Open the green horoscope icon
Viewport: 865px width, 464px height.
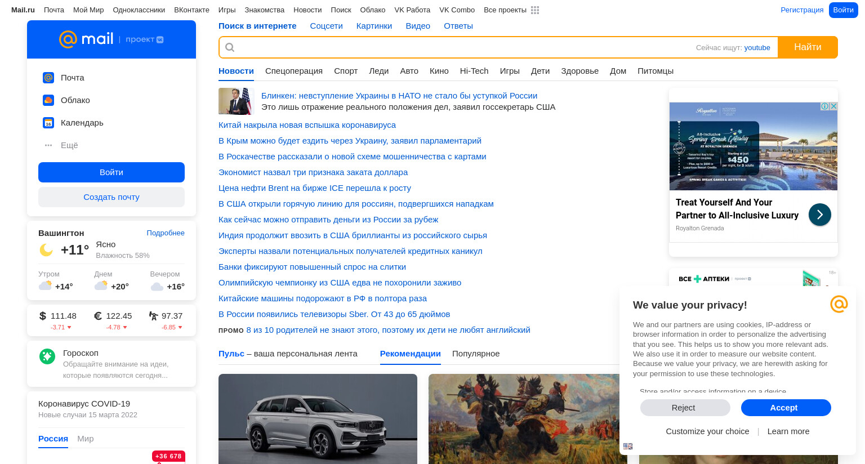(x=47, y=356)
